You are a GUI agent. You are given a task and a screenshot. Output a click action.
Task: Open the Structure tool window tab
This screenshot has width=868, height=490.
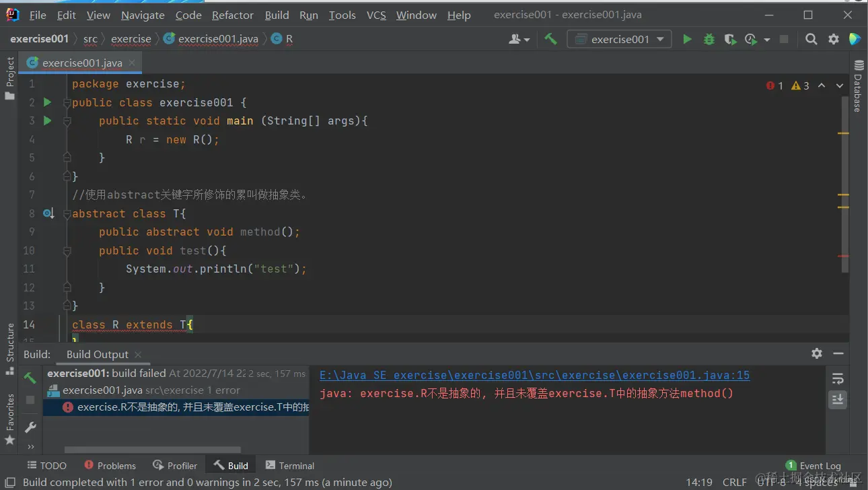pos(9,349)
